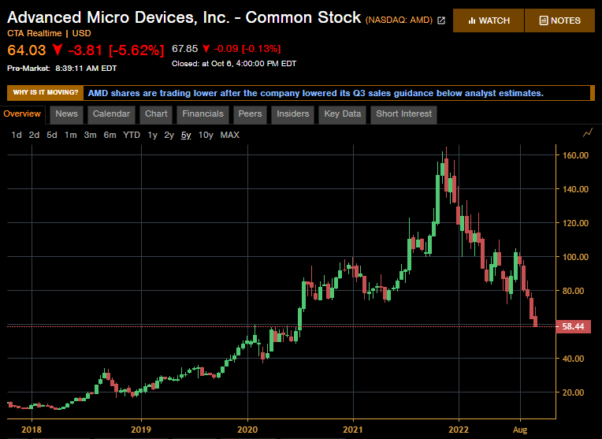Click the -3.81 [-5.62%] change value
This screenshot has height=439, width=602.
pyautogui.click(x=116, y=50)
